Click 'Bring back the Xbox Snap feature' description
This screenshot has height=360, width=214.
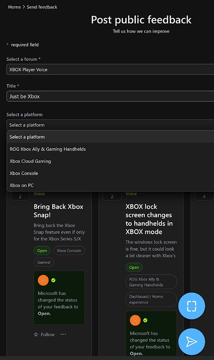(x=59, y=232)
